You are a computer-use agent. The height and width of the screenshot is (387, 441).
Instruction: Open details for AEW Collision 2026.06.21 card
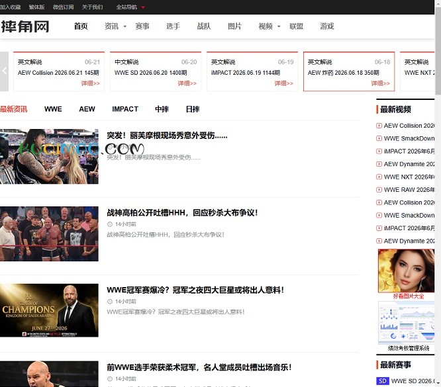[90, 83]
